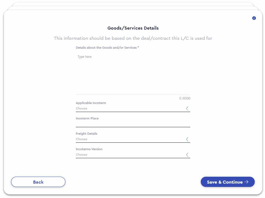Go back with the Back button
Image resolution: width=265 pixels, height=198 pixels.
pos(38,182)
